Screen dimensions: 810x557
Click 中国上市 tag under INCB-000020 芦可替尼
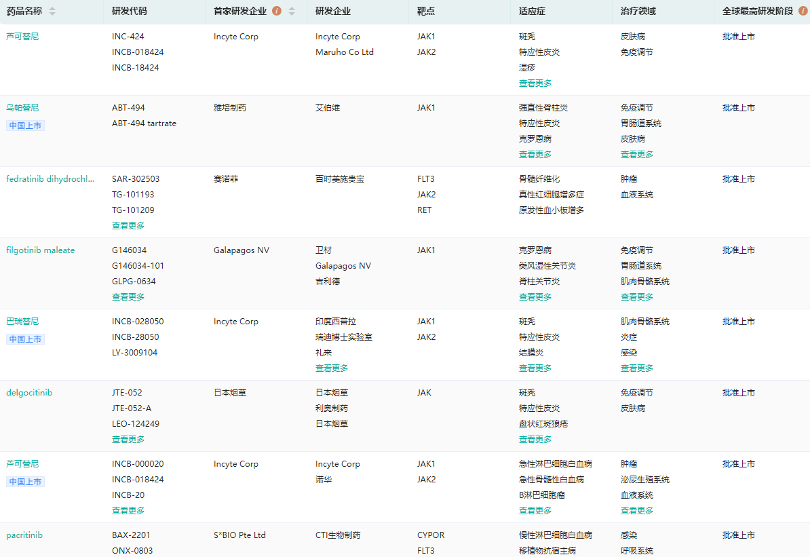25,482
